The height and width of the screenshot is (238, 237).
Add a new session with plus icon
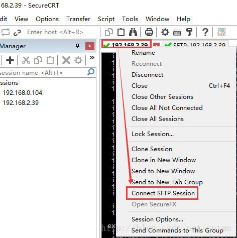click(x=10, y=60)
